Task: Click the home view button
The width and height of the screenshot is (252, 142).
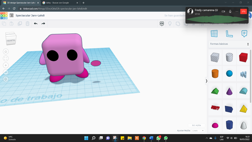Action: [6, 52]
